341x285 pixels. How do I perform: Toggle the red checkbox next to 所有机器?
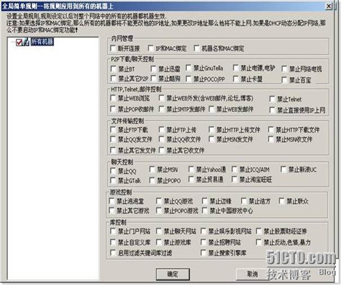tap(19, 42)
